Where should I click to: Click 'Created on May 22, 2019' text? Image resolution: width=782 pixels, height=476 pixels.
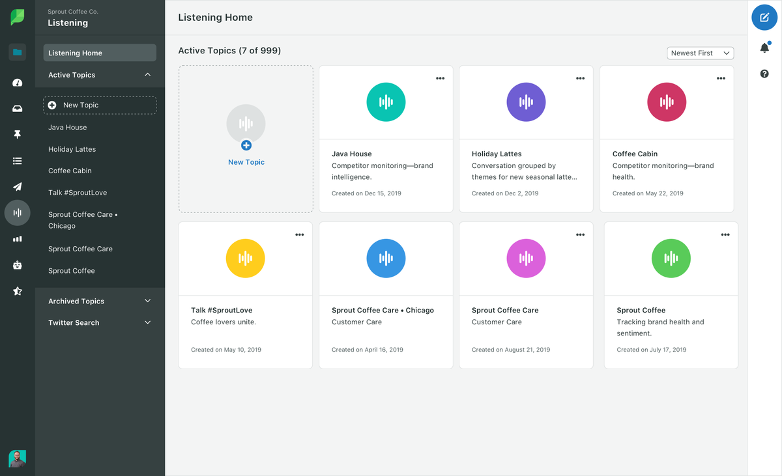[648, 193]
